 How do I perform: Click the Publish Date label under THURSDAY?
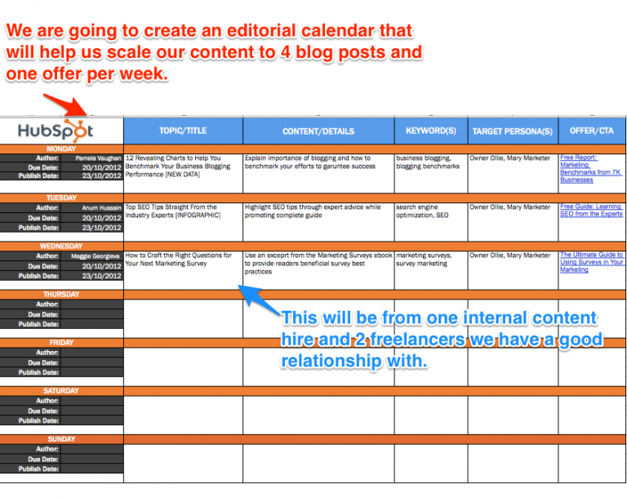point(38,324)
